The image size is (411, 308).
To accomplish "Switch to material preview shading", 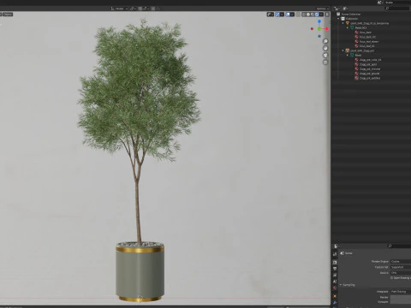I will (x=313, y=15).
